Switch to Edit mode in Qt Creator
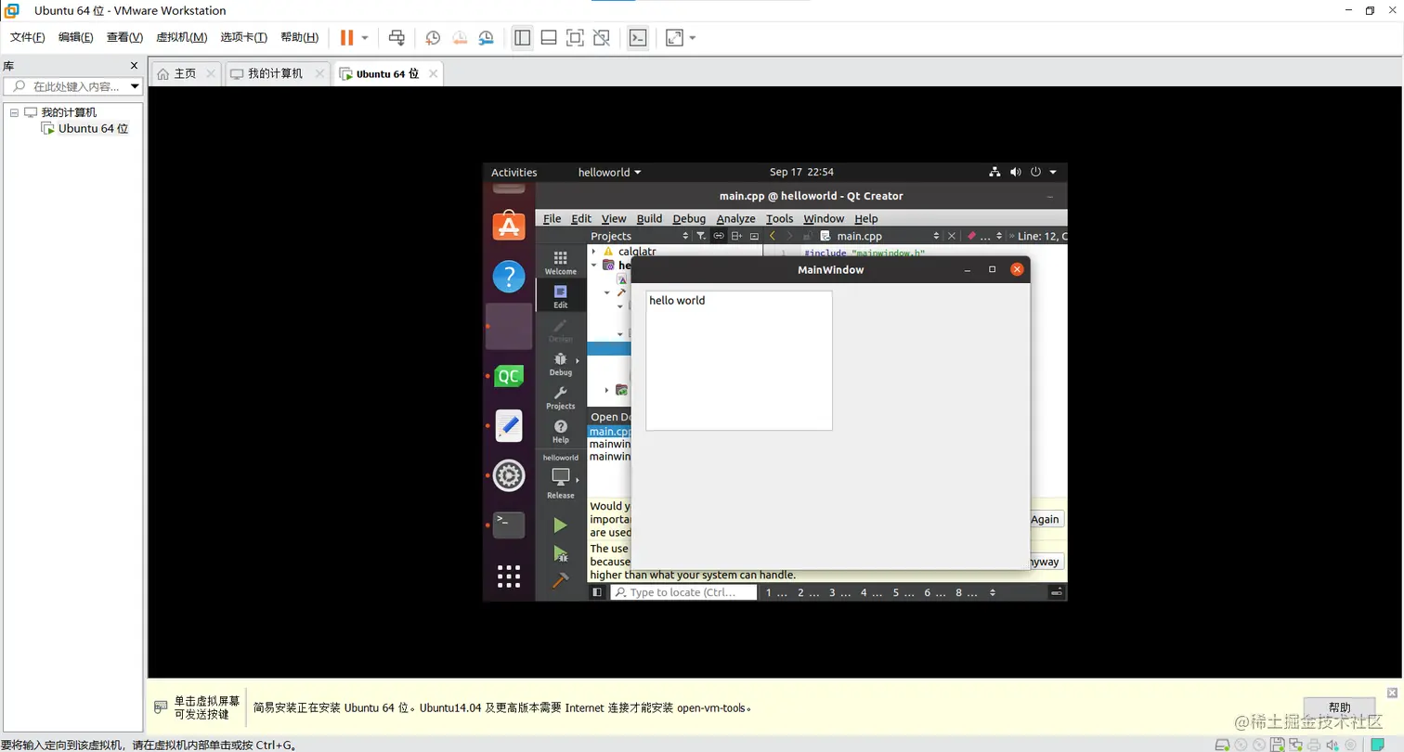Screen dimensions: 1404x752 560,295
